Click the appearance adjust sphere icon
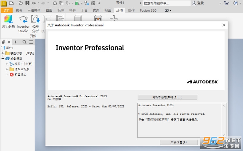This screenshot has width=243, height=151. 86,3
